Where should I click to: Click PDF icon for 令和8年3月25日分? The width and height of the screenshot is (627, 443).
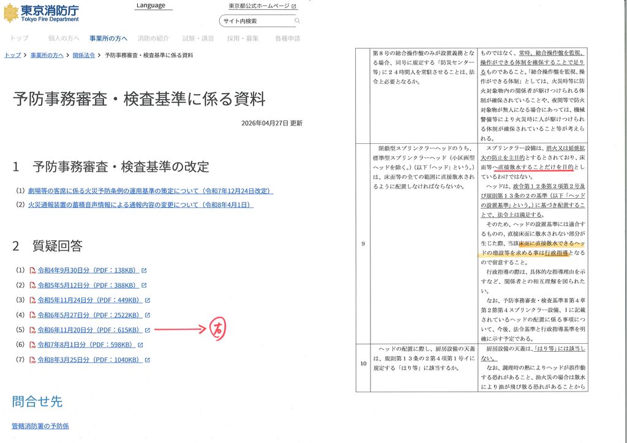tap(33, 360)
